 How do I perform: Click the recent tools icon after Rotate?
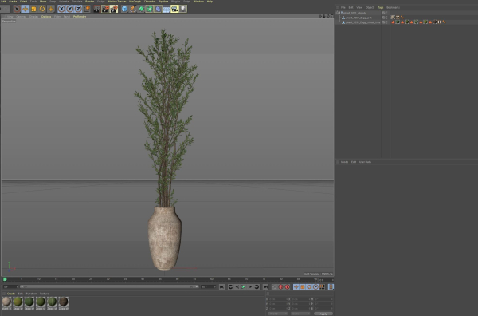tap(51, 9)
